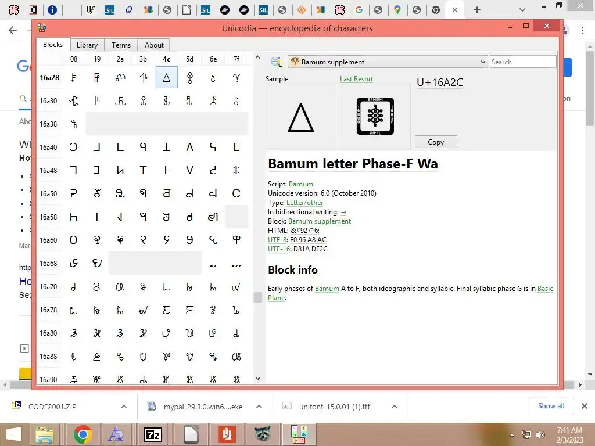The image size is (595, 446).
Task: Select the V-shaped glyph in row 16a48
Action: [x=190, y=170]
